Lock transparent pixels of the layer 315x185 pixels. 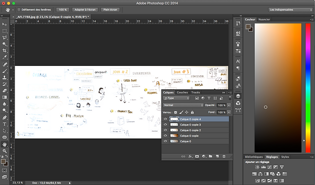175,112
